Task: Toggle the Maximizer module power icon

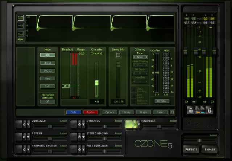Action: click(x=135, y=124)
